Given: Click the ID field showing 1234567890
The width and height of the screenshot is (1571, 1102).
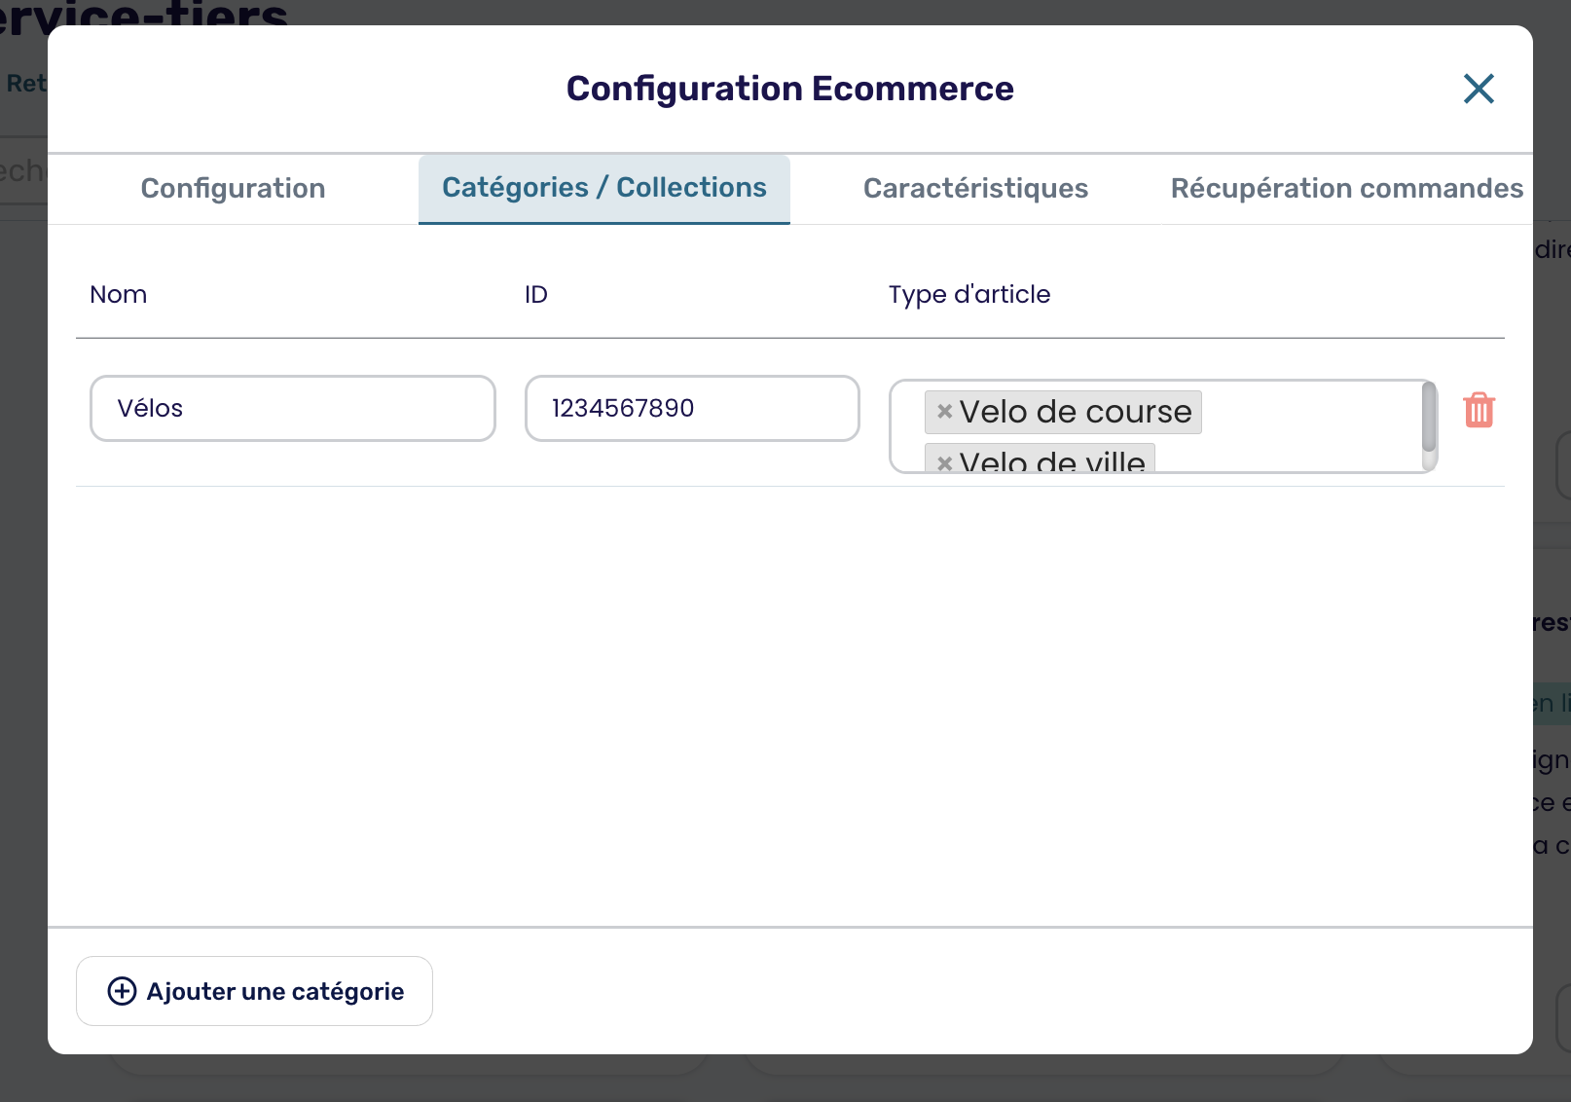Looking at the screenshot, I should point(691,409).
